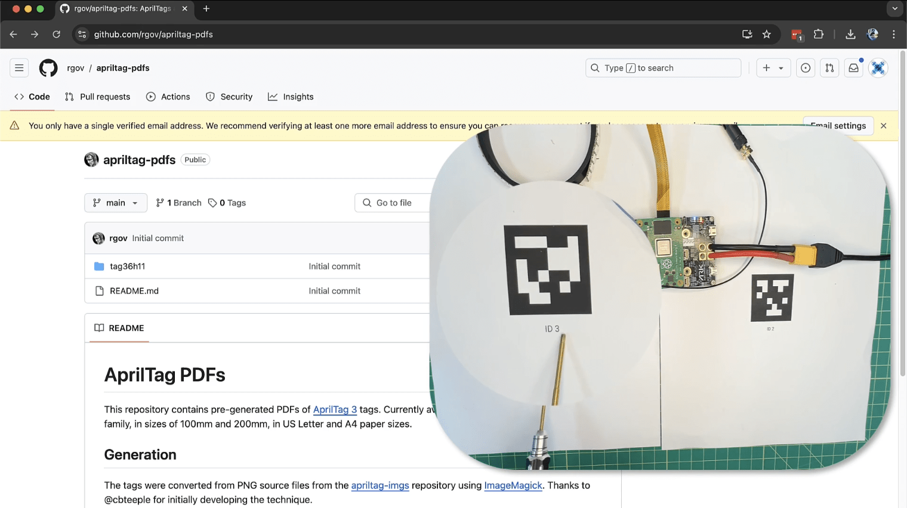Open the ImageMagick link
907x508 pixels.
click(513, 485)
